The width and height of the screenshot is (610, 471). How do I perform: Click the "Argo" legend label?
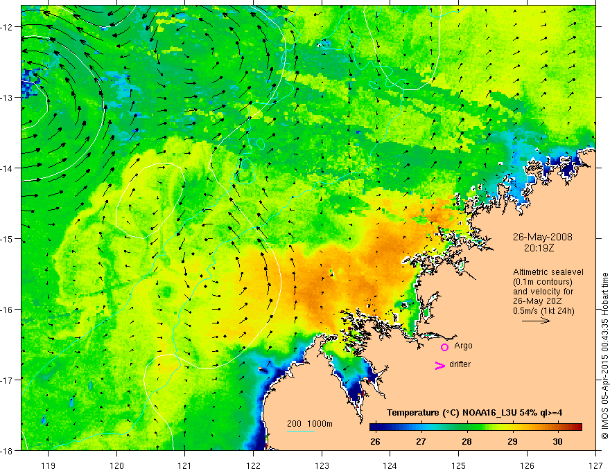coord(463,346)
